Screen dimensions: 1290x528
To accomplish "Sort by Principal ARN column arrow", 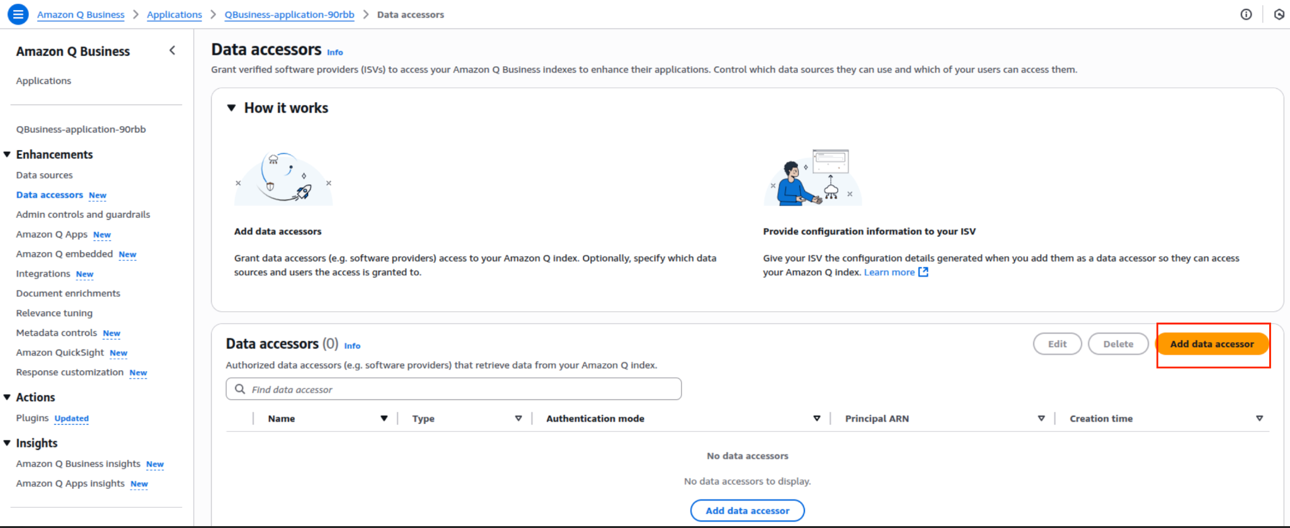I will [x=1041, y=418].
